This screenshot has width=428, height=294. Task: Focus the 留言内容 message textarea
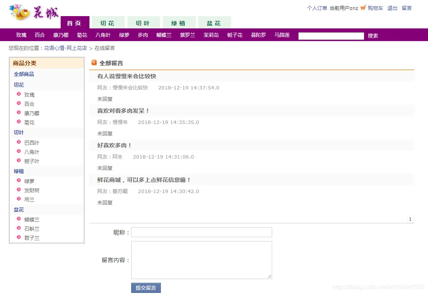[202, 260]
